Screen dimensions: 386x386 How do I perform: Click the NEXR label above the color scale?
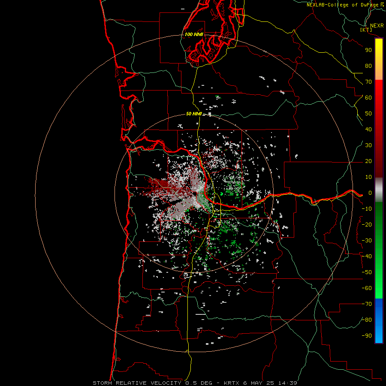(x=377, y=26)
